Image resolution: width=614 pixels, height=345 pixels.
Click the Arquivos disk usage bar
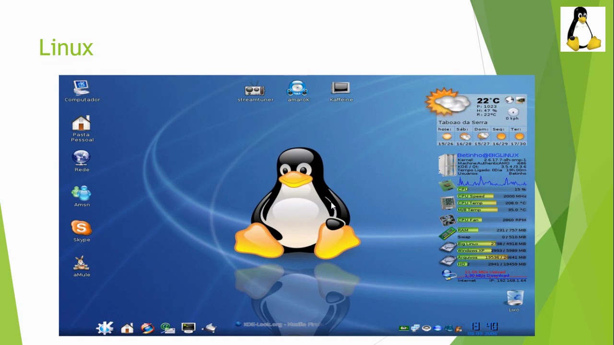pyautogui.click(x=492, y=257)
